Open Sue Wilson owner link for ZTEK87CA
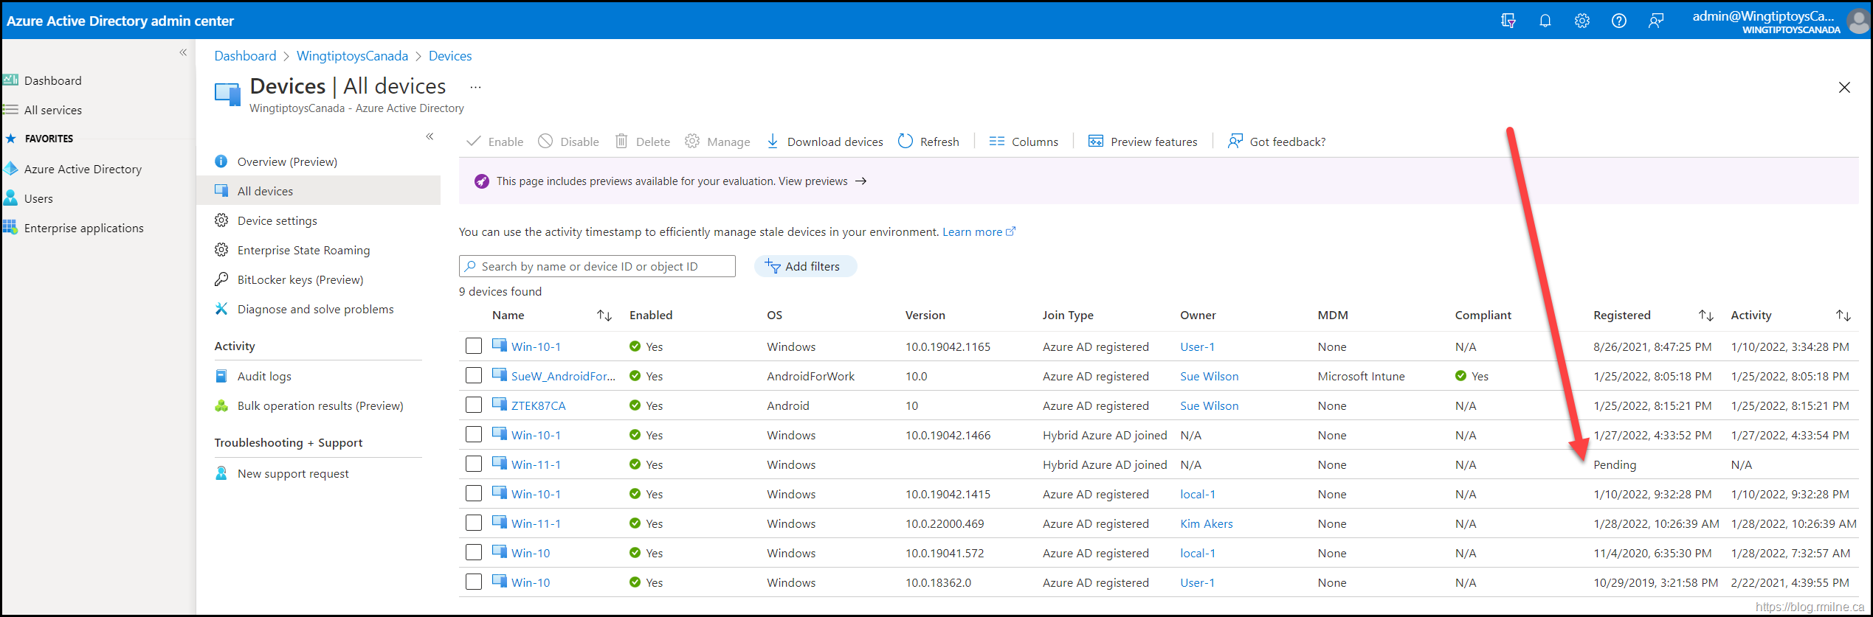The image size is (1873, 617). pos(1209,406)
